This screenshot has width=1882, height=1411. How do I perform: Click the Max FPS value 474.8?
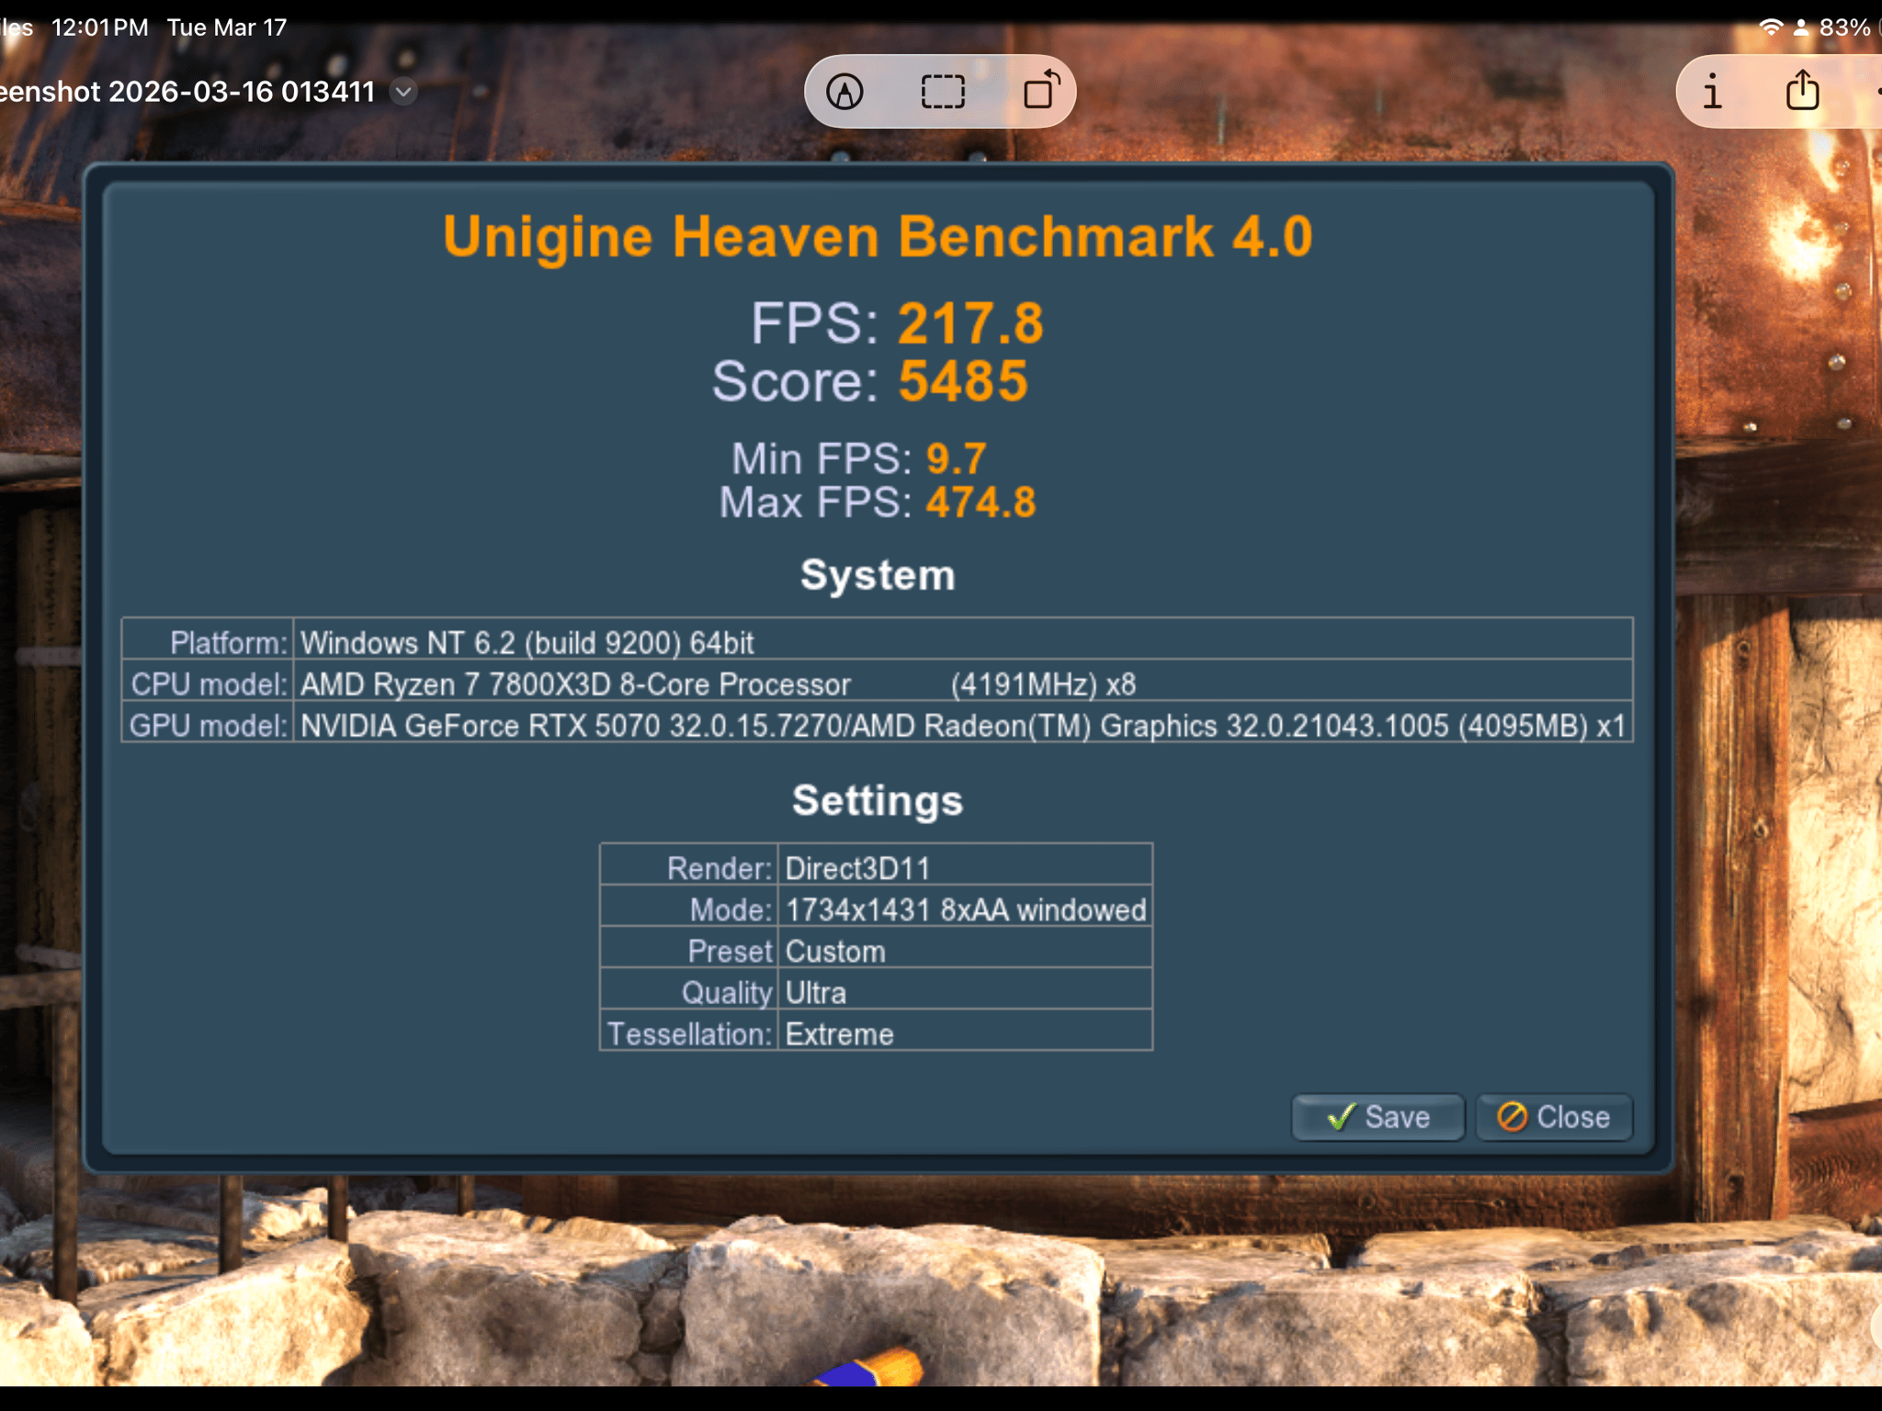pos(981,502)
